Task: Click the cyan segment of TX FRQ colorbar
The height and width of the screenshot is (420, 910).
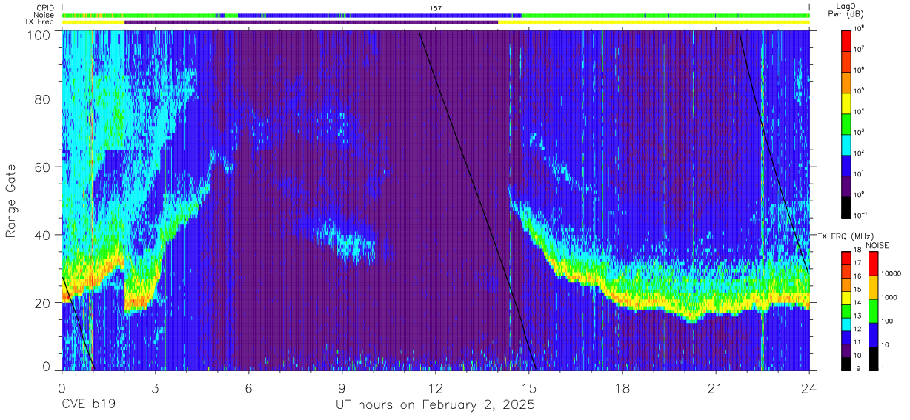Action: [x=846, y=324]
